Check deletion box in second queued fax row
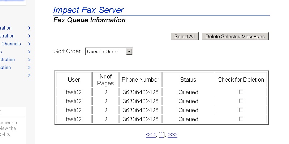The height and width of the screenshot is (144, 289). [x=241, y=101]
